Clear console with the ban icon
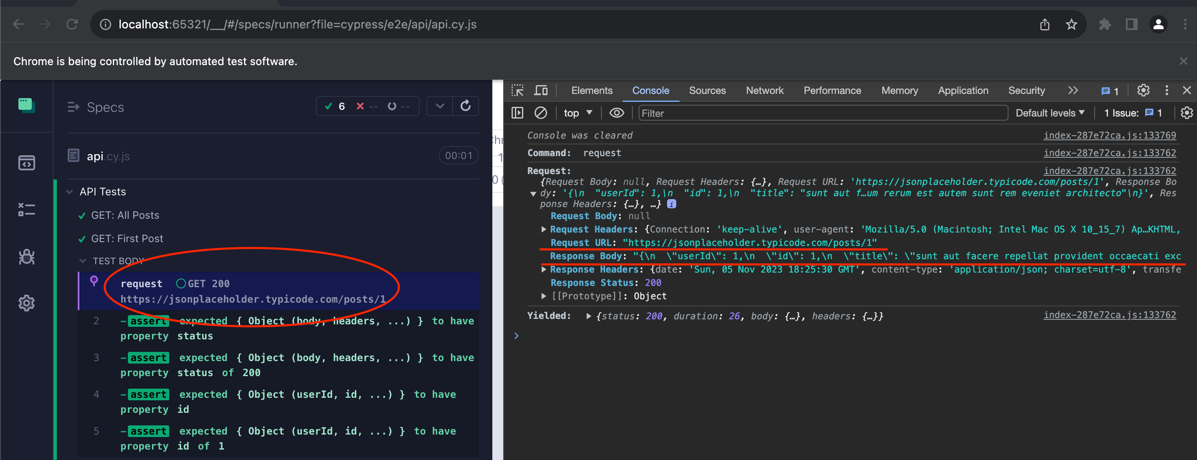The width and height of the screenshot is (1197, 460). click(540, 113)
